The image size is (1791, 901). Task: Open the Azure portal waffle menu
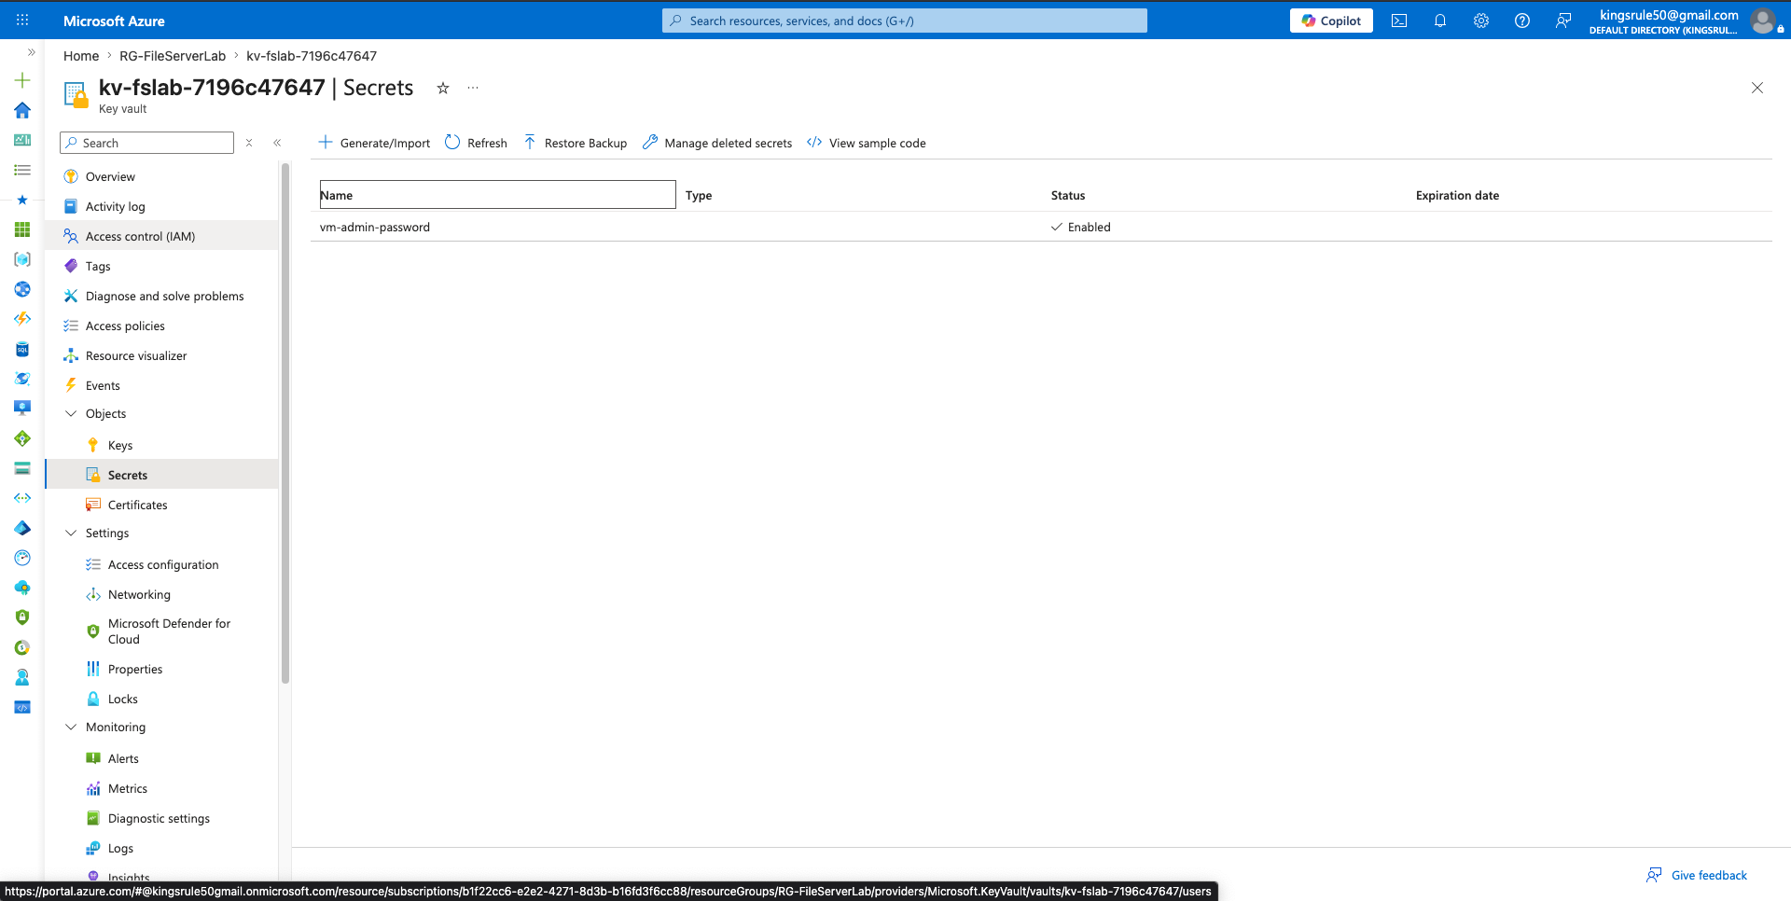pos(22,20)
